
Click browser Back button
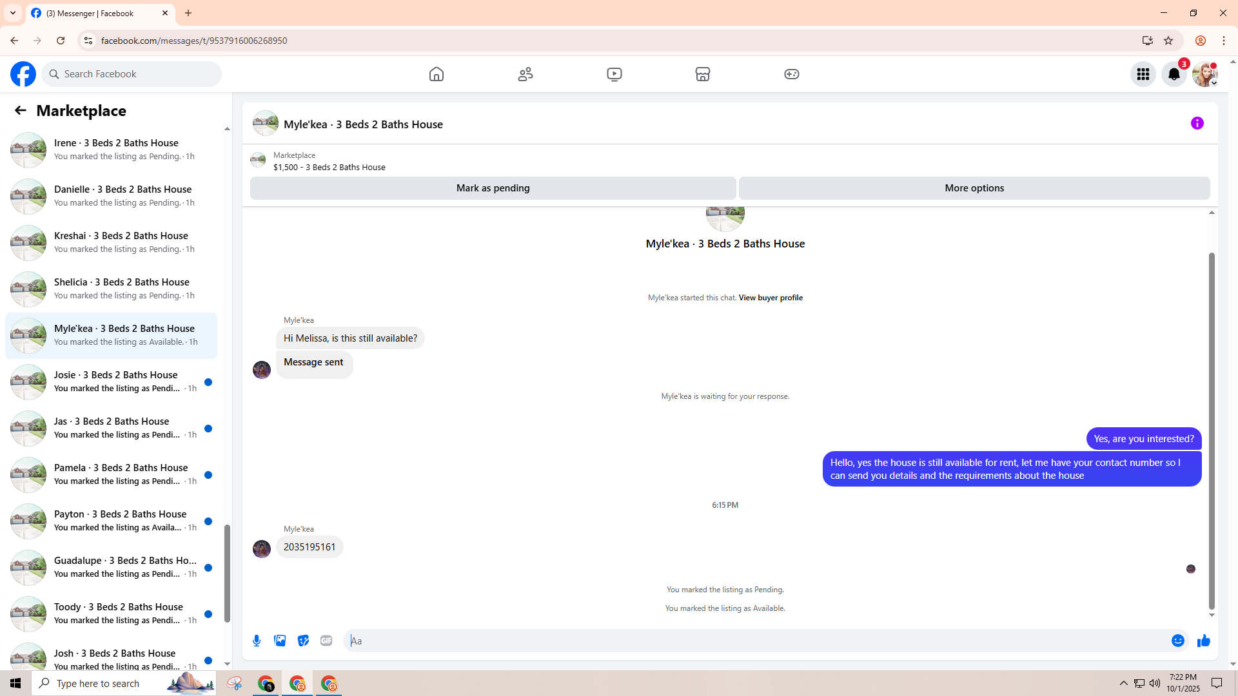coord(14,41)
